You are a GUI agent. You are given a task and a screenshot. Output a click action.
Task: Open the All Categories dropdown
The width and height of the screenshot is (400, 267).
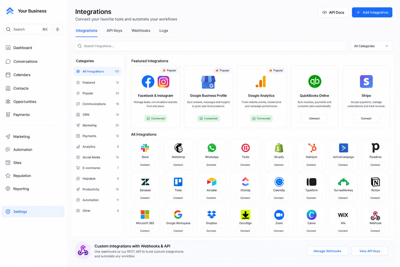371,46
